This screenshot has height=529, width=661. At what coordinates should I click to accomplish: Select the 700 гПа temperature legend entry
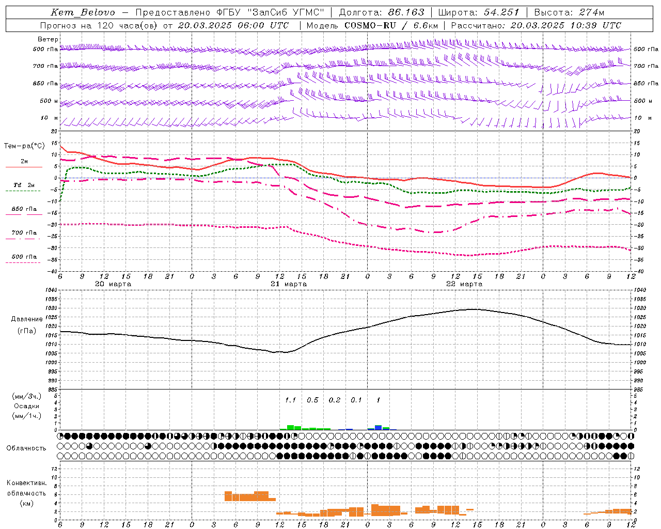(24, 232)
